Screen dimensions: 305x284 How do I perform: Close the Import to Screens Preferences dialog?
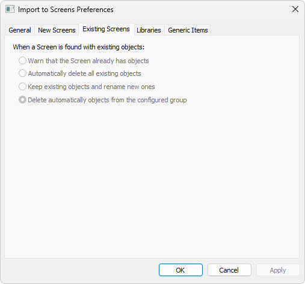(295, 9)
